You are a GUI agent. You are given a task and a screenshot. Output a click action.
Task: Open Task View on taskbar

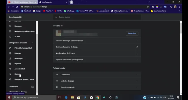(x=59, y=98)
